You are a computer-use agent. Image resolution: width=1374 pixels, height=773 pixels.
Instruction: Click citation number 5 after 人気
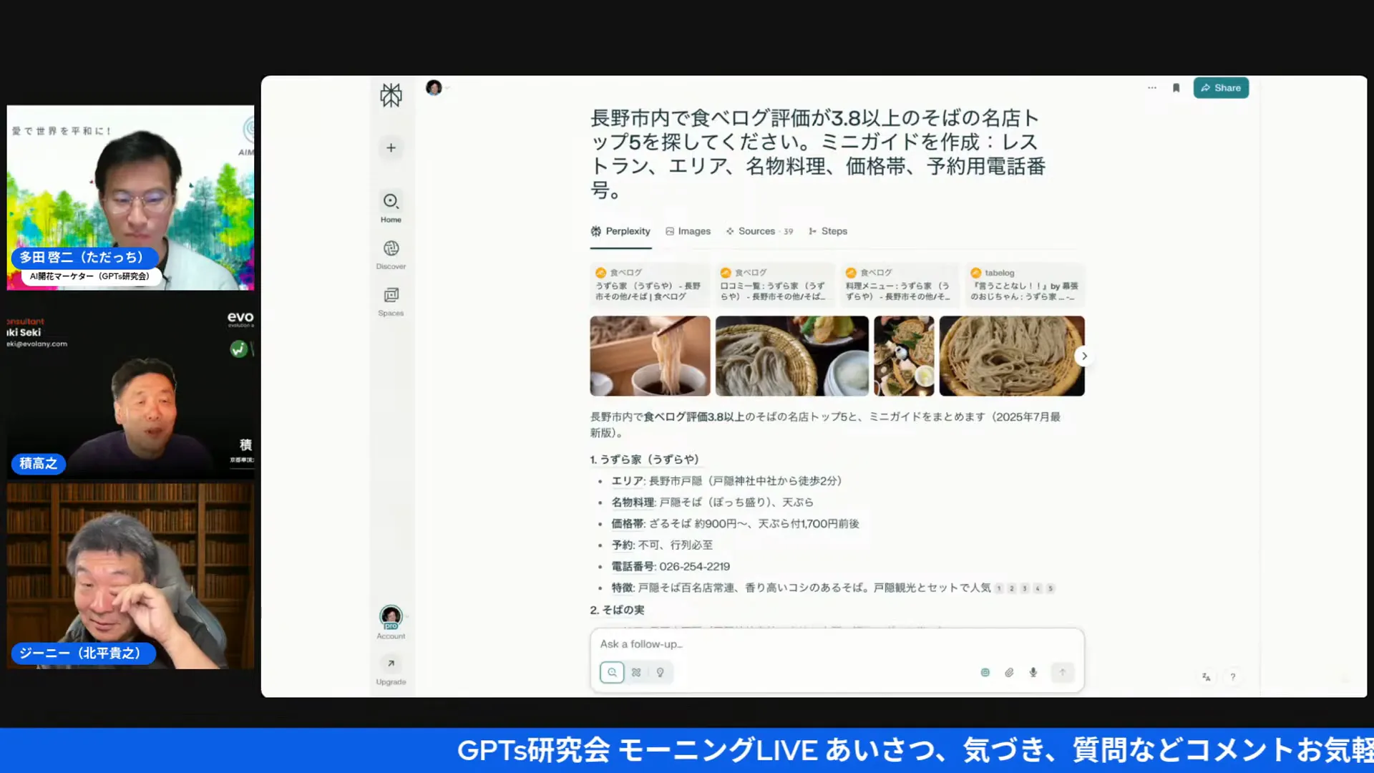pos(1051,588)
